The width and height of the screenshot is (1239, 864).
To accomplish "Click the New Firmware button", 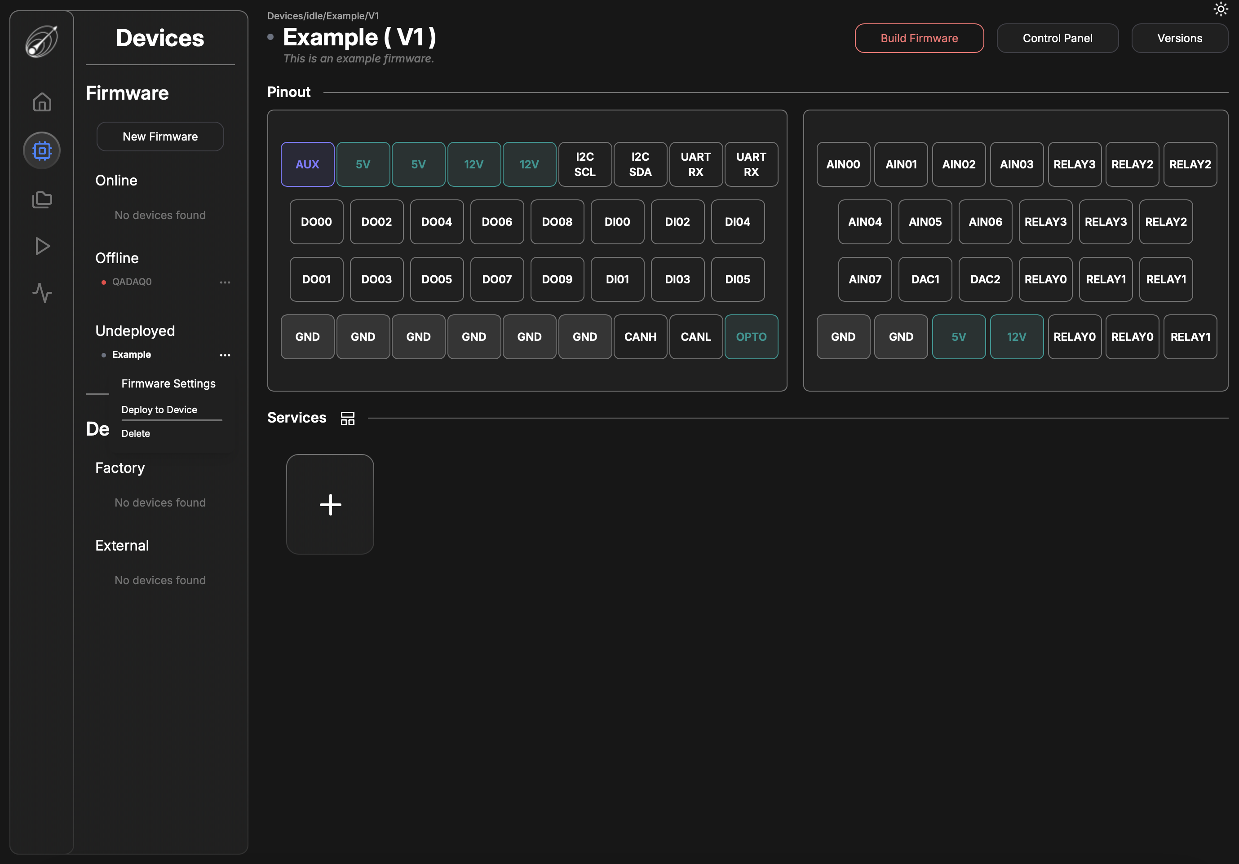I will [x=160, y=137].
